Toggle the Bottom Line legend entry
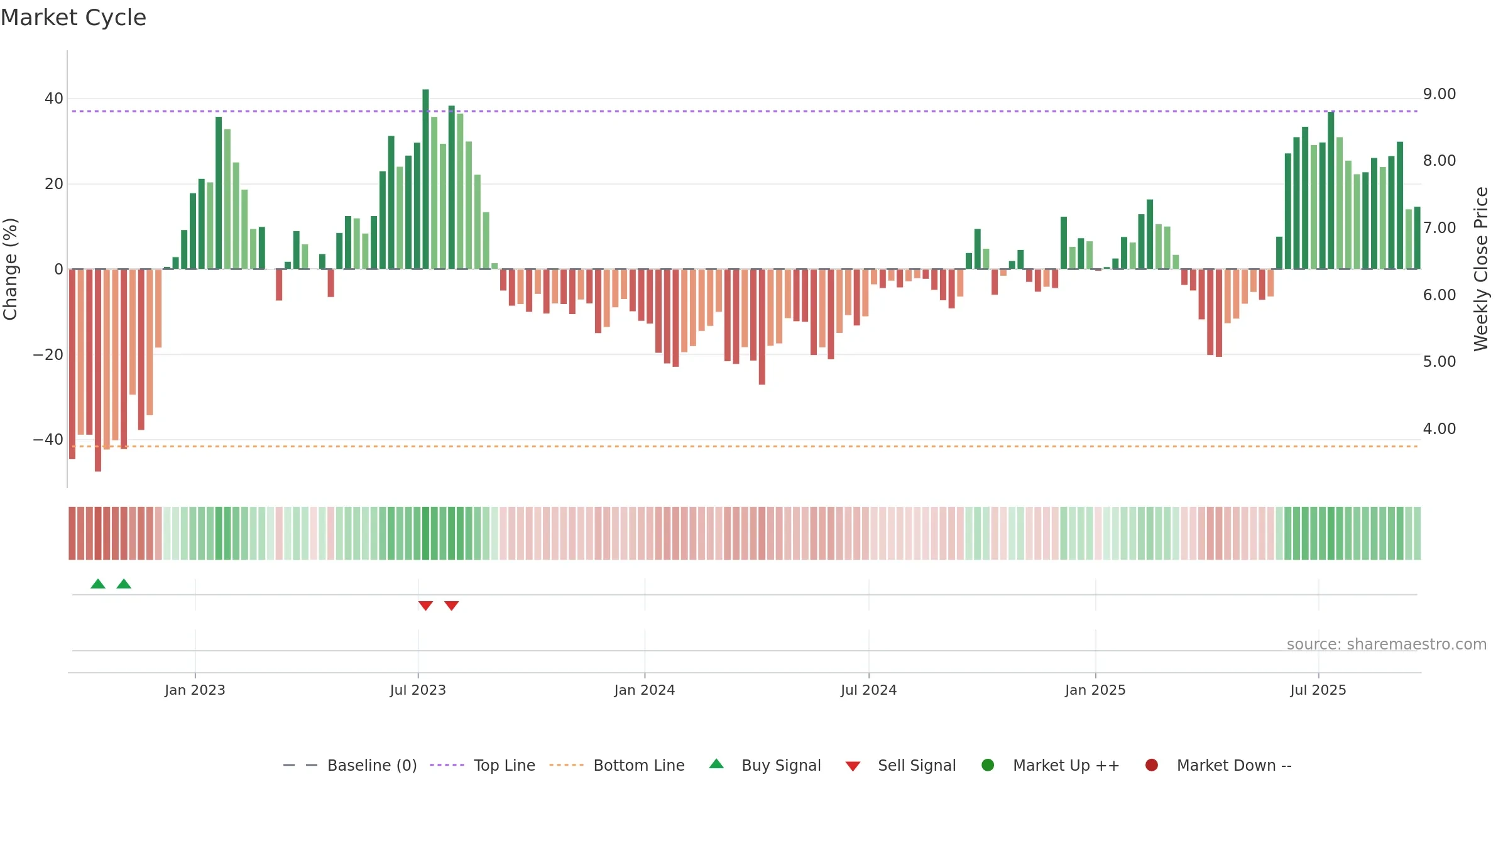The height and width of the screenshot is (848, 1508). tap(617, 765)
